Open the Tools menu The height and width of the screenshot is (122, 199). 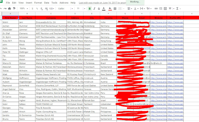(54, 3)
